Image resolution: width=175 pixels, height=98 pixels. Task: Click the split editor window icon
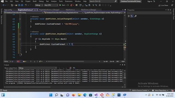pyautogui.click(x=125, y=13)
